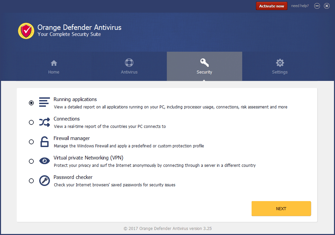Switch to the Home tab
Image resolution: width=335 pixels, height=235 pixels.
(54, 66)
